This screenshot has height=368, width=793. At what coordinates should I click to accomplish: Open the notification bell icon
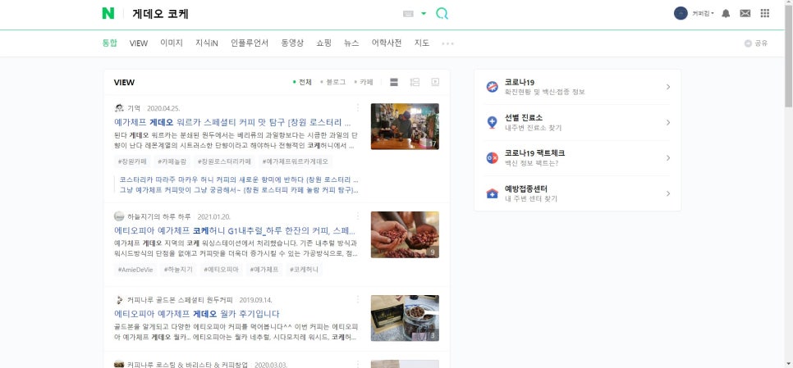[726, 14]
